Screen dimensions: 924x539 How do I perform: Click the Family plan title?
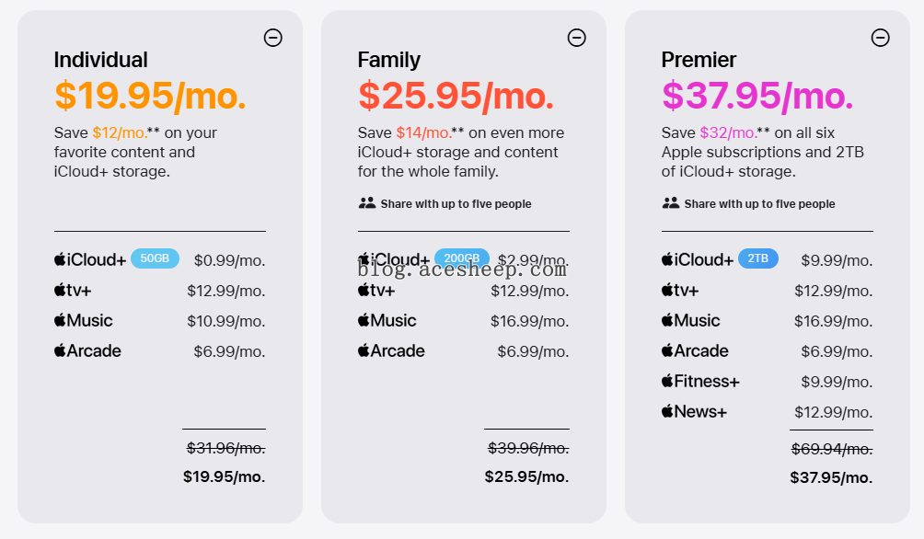(x=389, y=60)
